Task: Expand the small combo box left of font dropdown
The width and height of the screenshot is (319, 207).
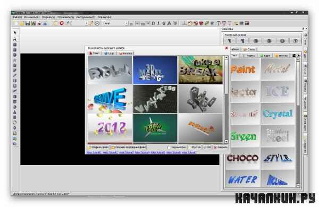Action: [80, 23]
